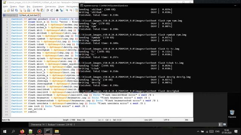
Task: Click the Batch file status bar label
Action: pos(6,120)
